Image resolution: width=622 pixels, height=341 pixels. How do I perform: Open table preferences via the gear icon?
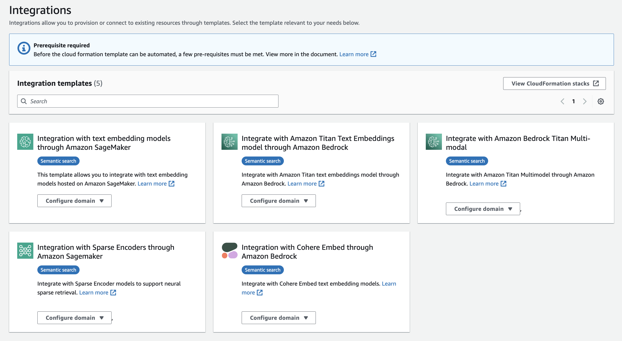pyautogui.click(x=601, y=101)
